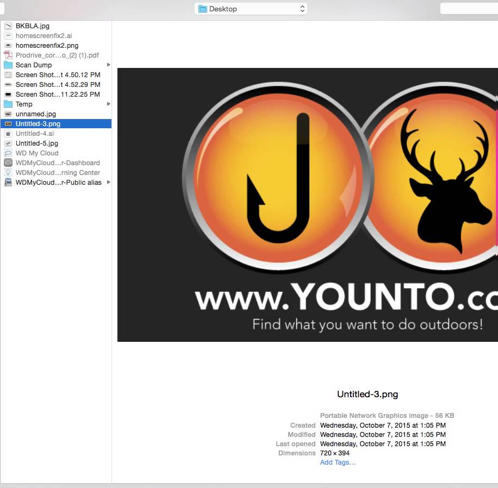Click the WDMyCloud Learning Center icon
Viewport: 498px width, 488px height.
pyautogui.click(x=8, y=173)
